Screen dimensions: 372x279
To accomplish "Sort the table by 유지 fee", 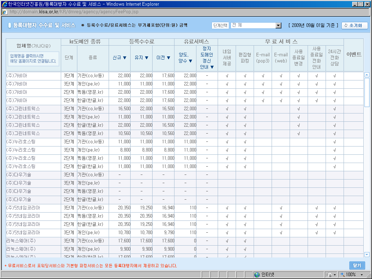I will coord(141,57).
